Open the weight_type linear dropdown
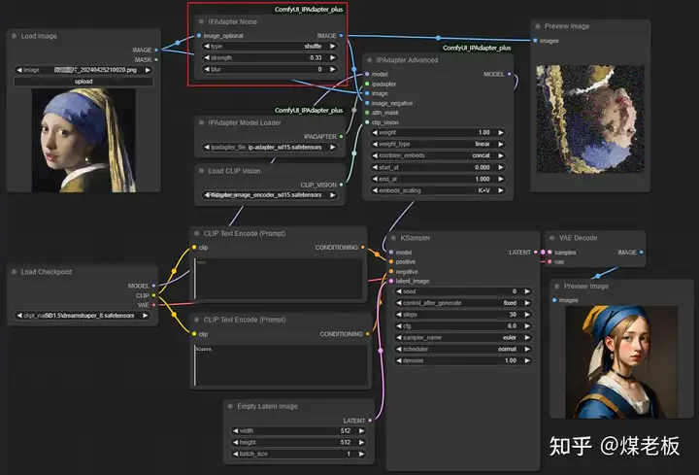Image resolution: width=699 pixels, height=475 pixels. pyautogui.click(x=437, y=144)
